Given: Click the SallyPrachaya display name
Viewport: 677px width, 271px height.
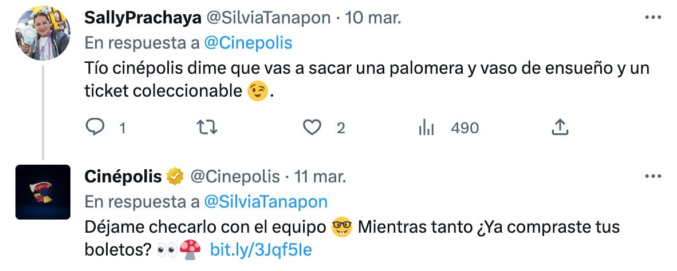Looking at the screenshot, I should [143, 18].
